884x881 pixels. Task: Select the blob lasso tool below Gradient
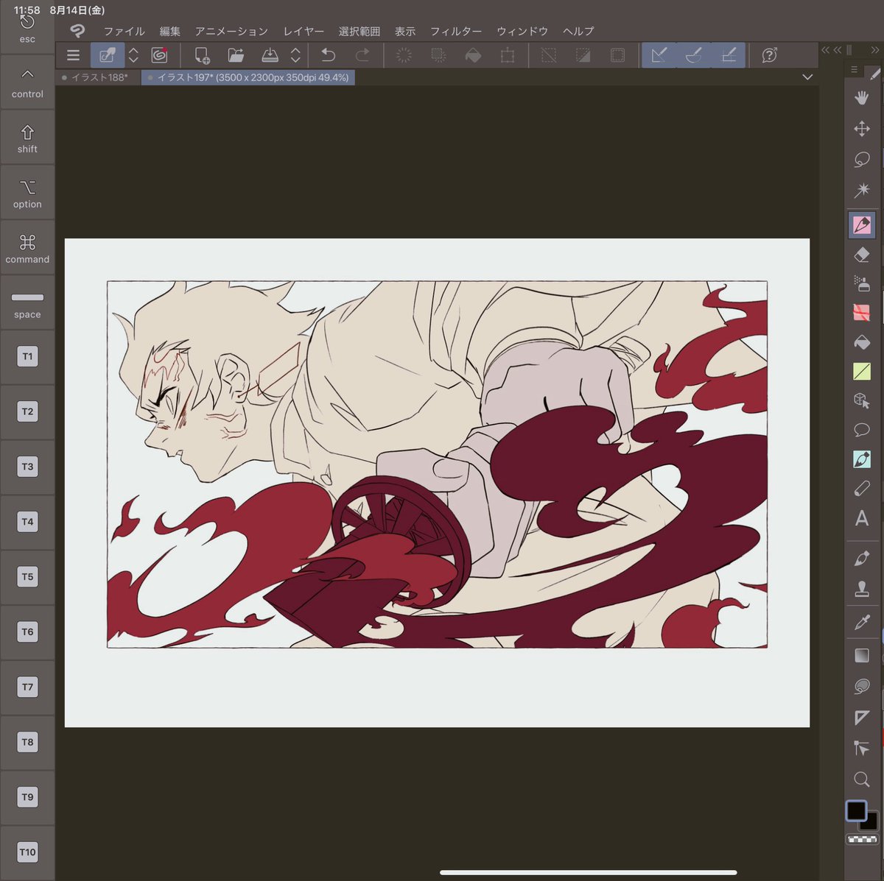862,687
